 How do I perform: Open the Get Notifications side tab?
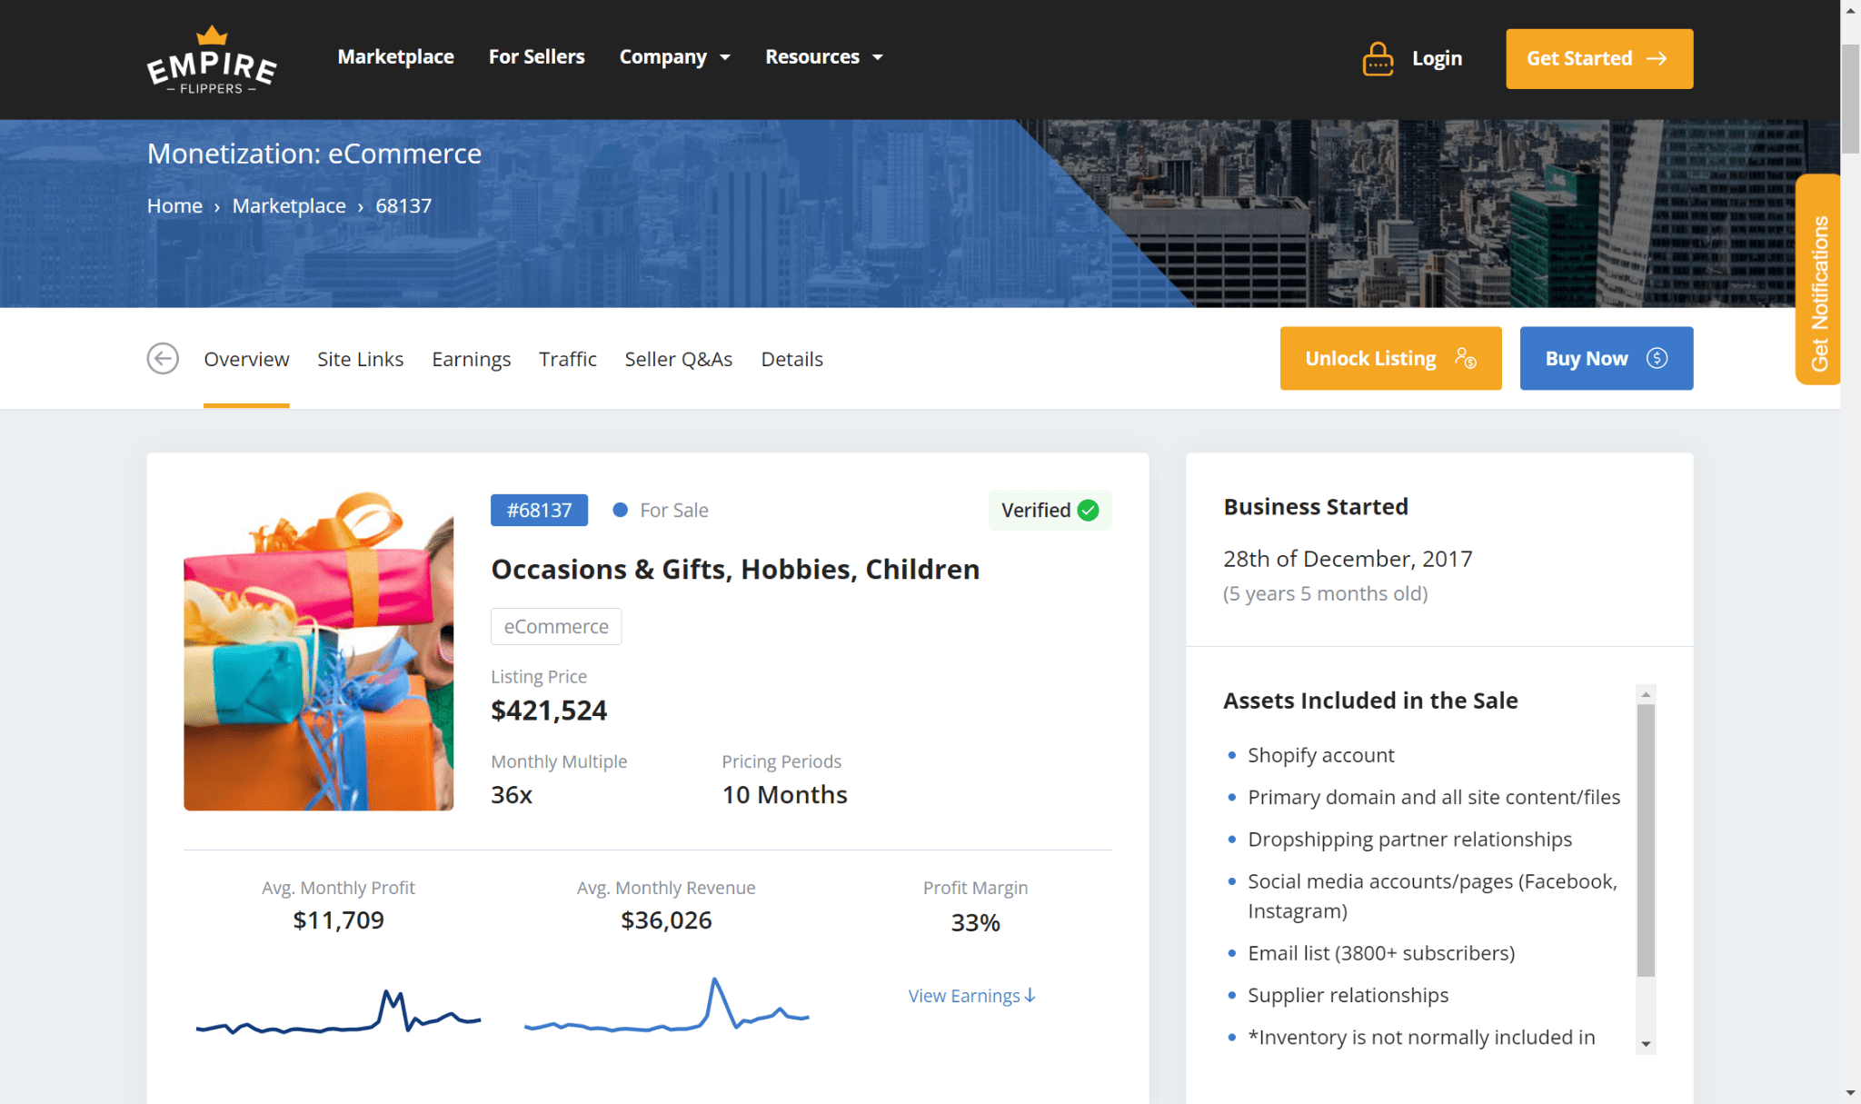[1818, 280]
